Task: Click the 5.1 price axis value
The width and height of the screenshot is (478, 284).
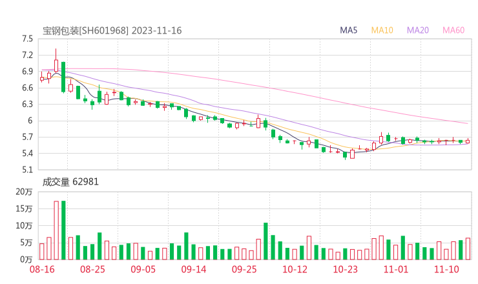Action: point(27,170)
